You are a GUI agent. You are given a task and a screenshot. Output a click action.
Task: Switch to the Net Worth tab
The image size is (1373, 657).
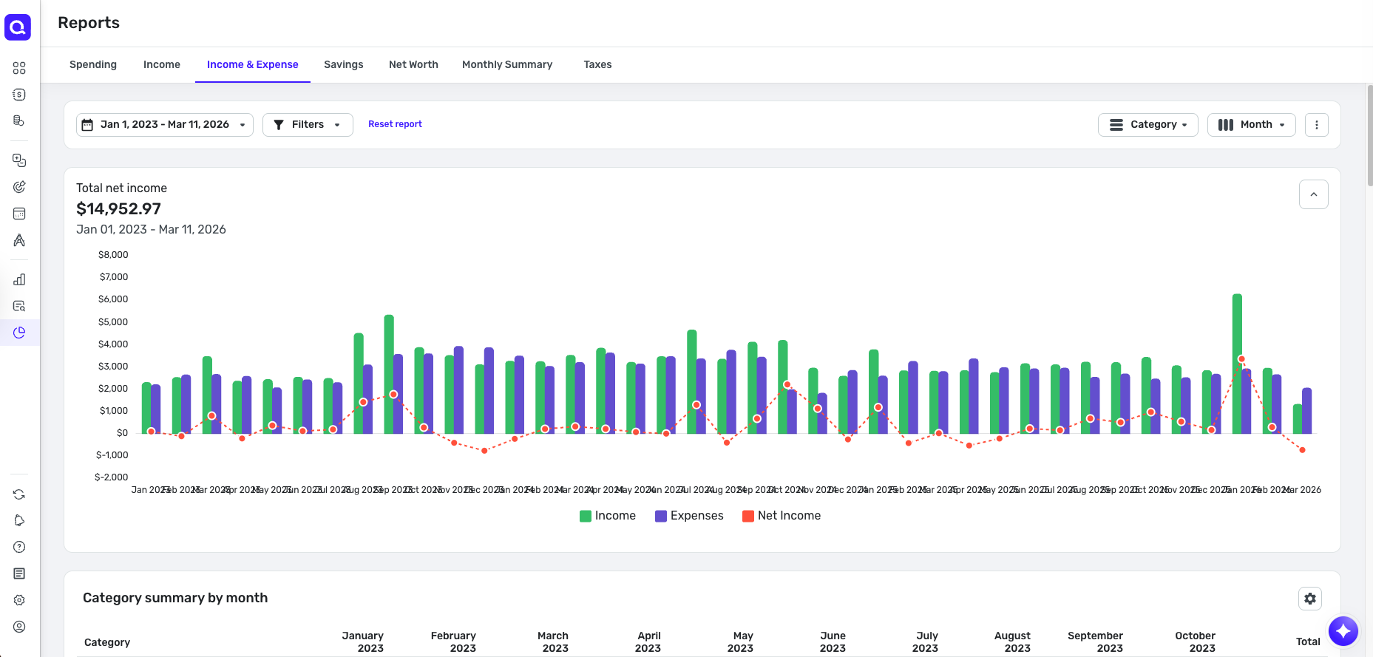coord(413,64)
